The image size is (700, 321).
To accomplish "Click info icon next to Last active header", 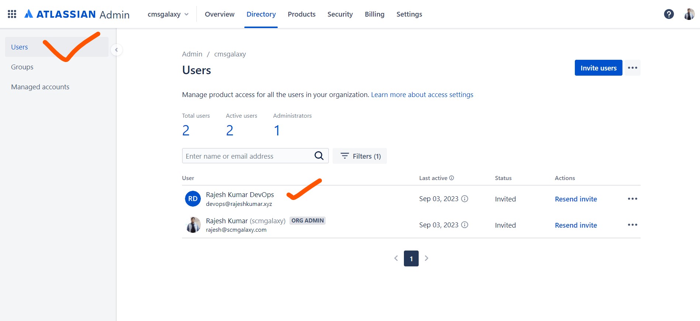I will (452, 178).
